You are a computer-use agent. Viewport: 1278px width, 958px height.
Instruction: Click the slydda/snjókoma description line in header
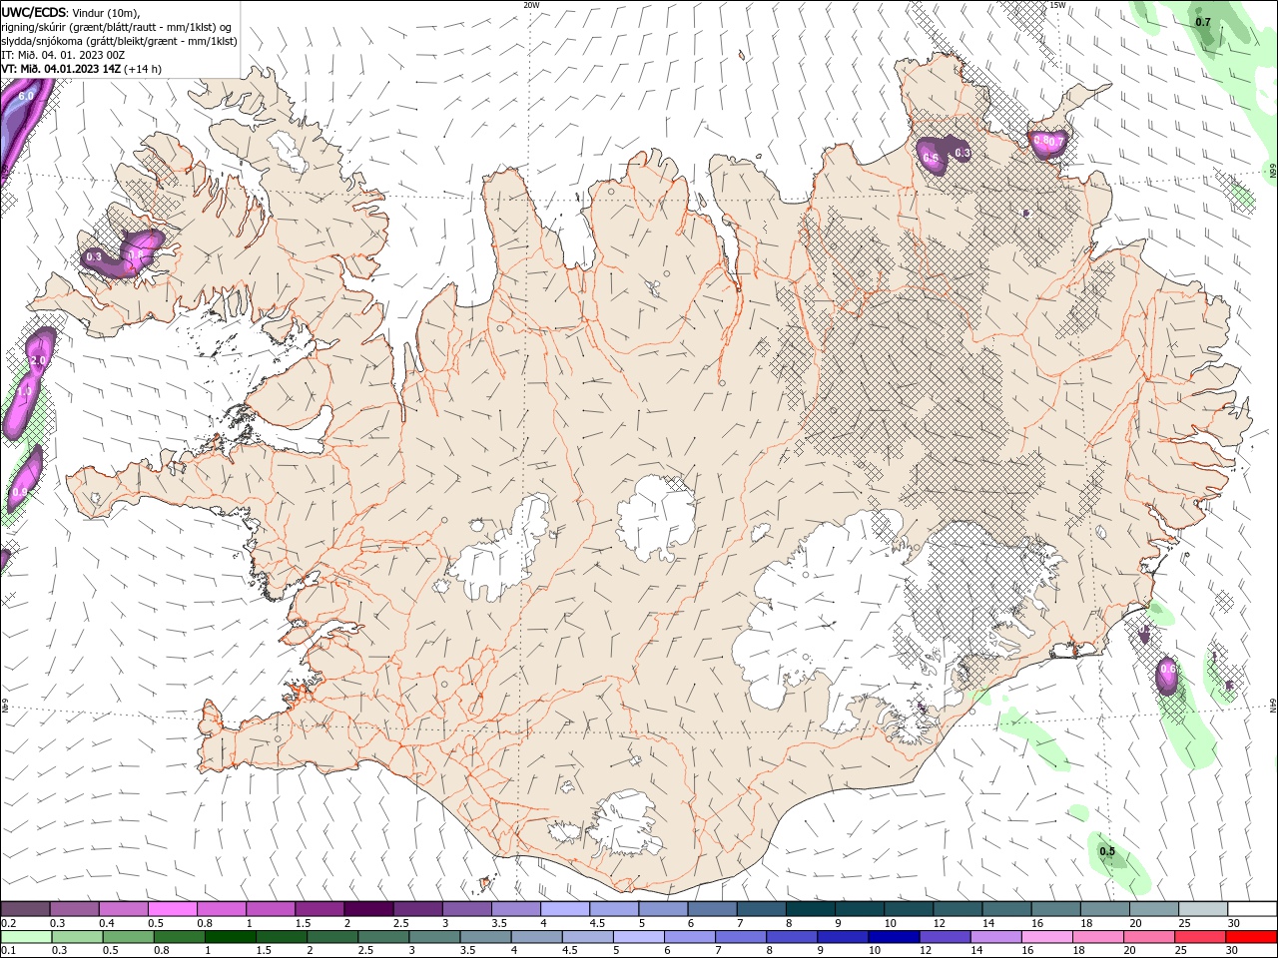tap(119, 41)
